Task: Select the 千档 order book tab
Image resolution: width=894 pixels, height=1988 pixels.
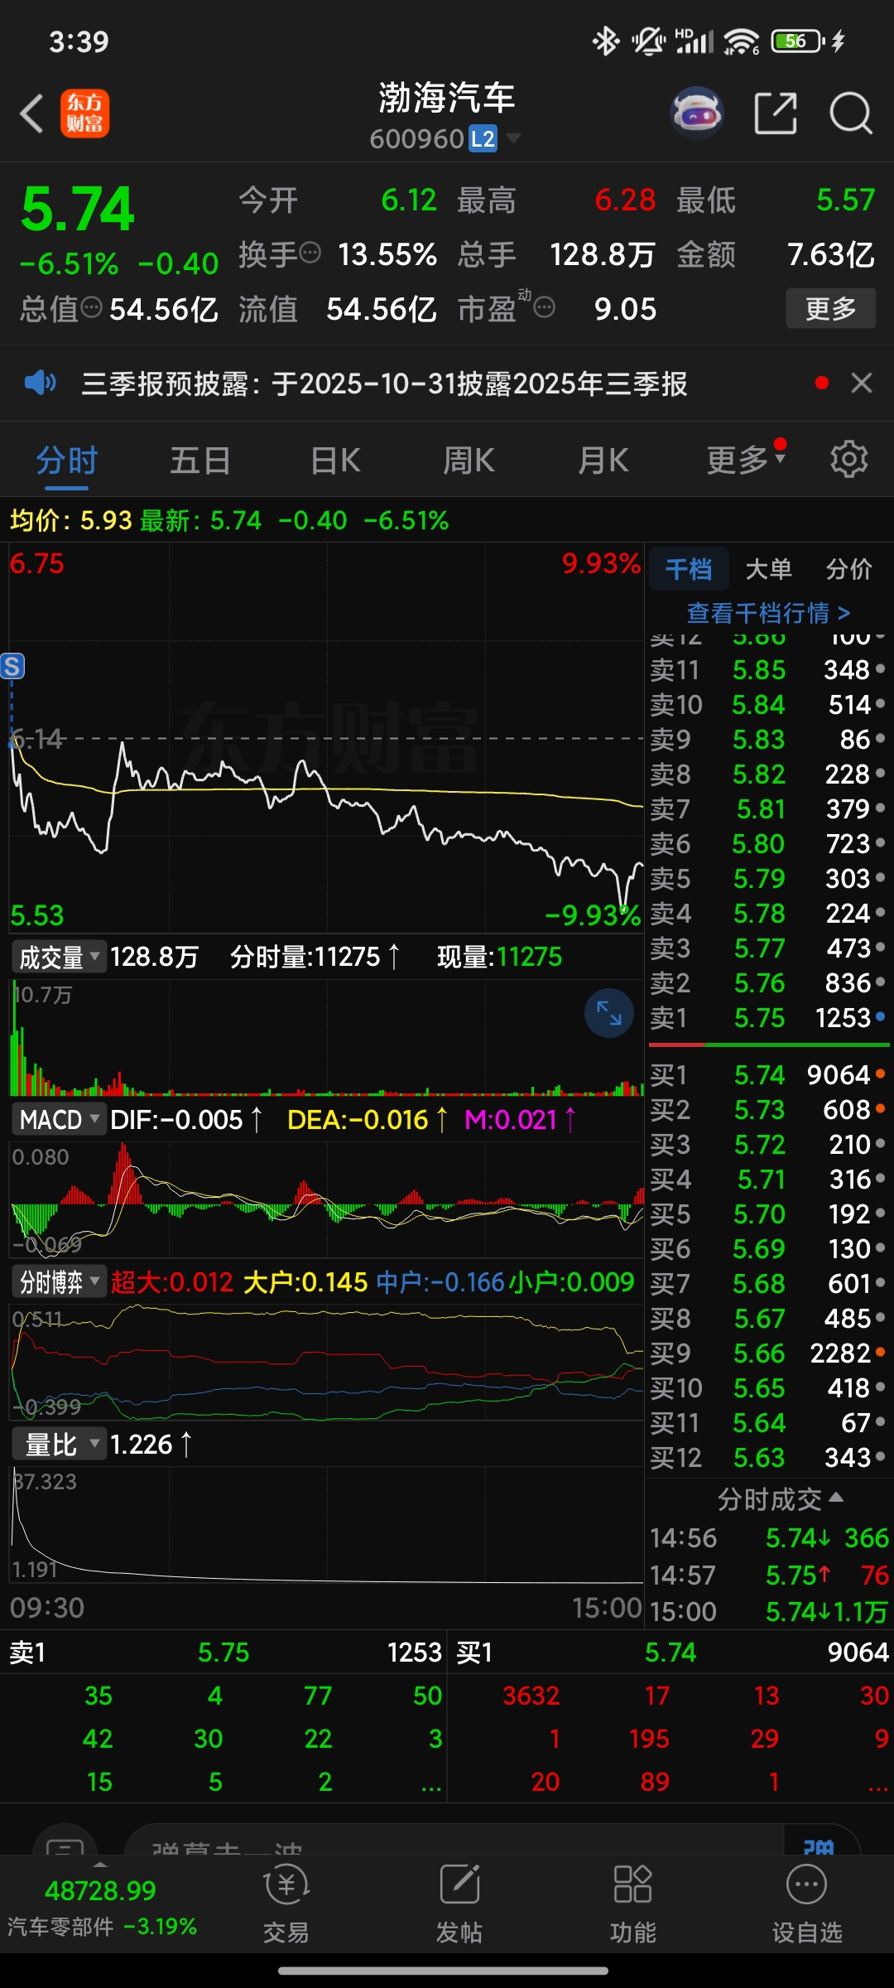Action: (x=689, y=569)
